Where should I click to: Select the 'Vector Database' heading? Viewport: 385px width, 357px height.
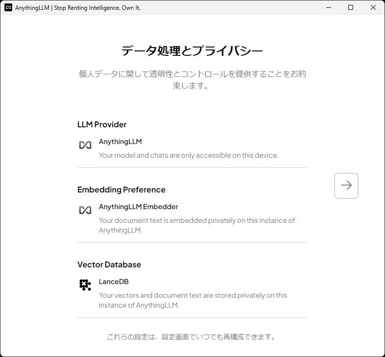(109, 264)
